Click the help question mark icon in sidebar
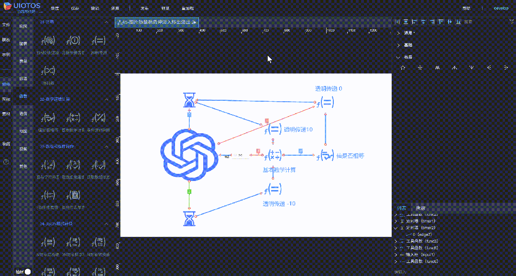Viewport: 516px width, 276px height. click(x=6, y=162)
